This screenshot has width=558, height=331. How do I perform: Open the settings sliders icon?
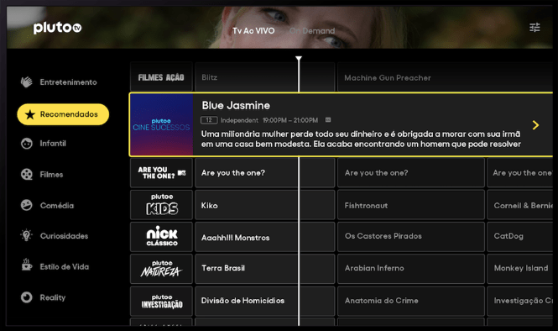[x=535, y=27]
